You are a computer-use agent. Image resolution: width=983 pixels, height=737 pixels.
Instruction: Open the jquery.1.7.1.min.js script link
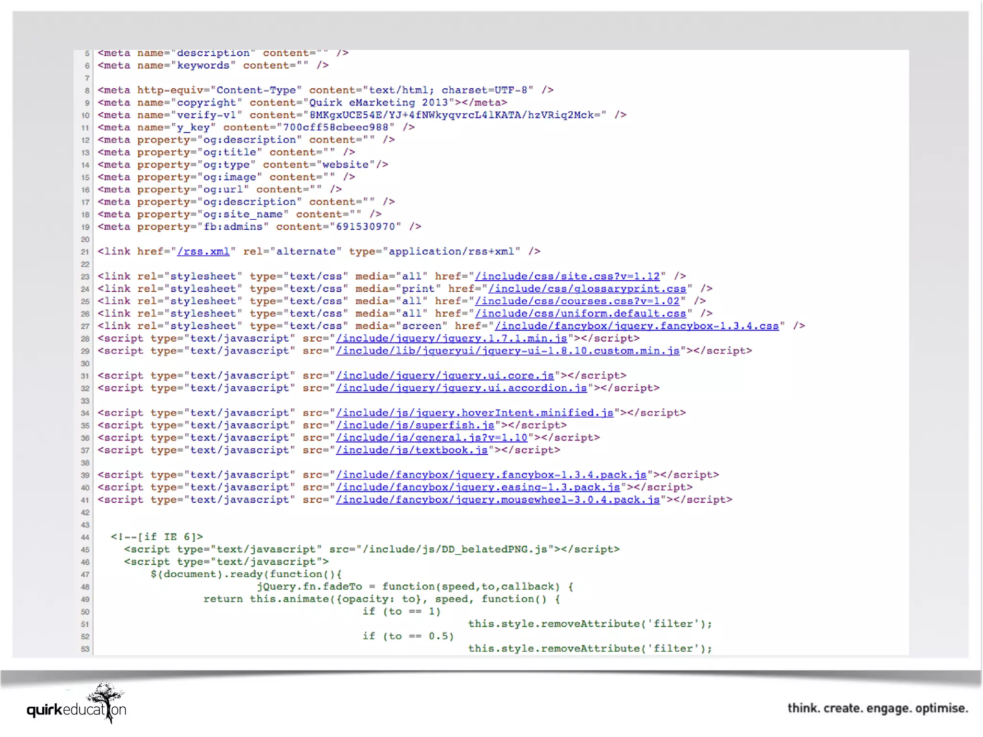[451, 339]
